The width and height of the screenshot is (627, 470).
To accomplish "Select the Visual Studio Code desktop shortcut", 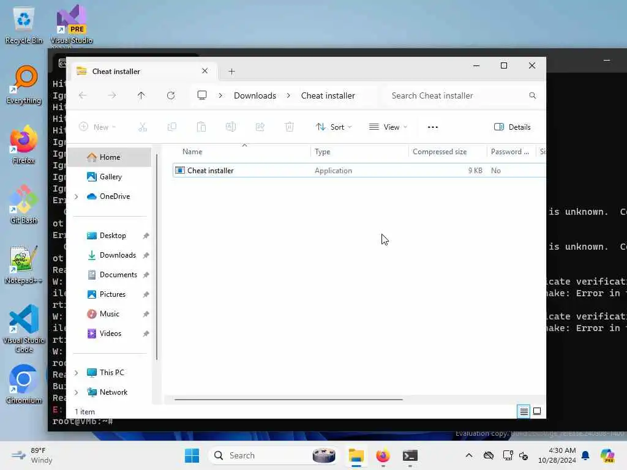I will tap(24, 329).
